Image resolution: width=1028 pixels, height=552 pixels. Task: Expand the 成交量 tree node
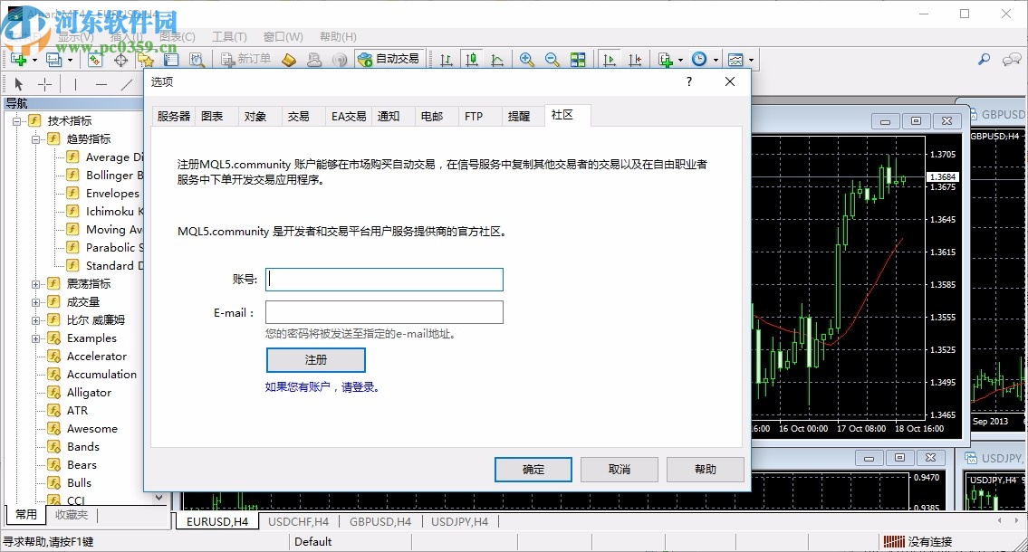[36, 302]
